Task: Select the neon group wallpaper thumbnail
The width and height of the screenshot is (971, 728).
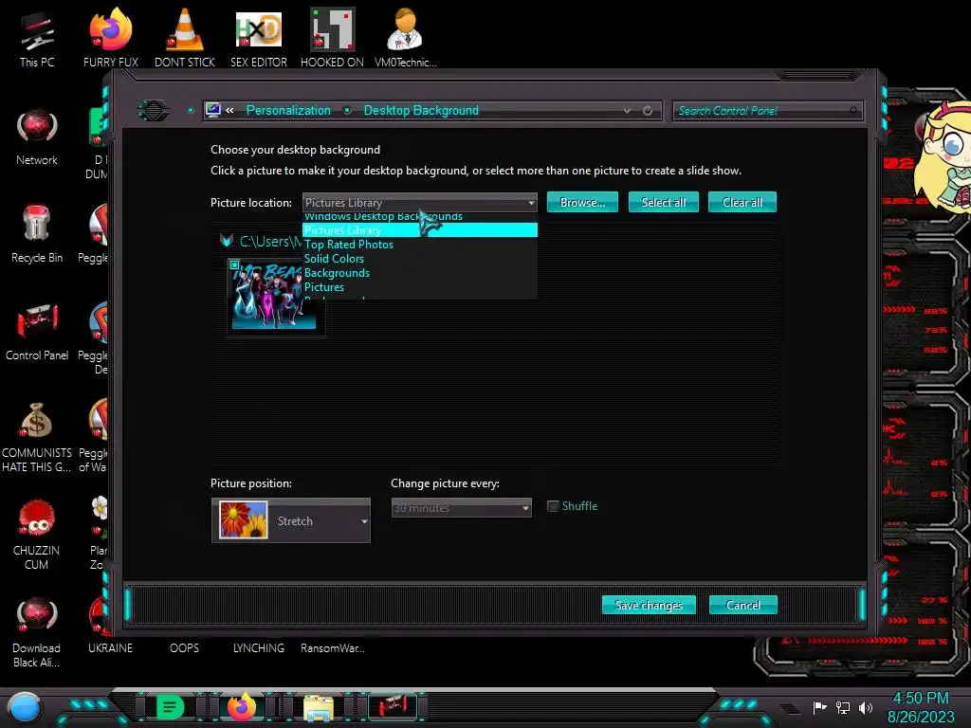Action: 275,296
